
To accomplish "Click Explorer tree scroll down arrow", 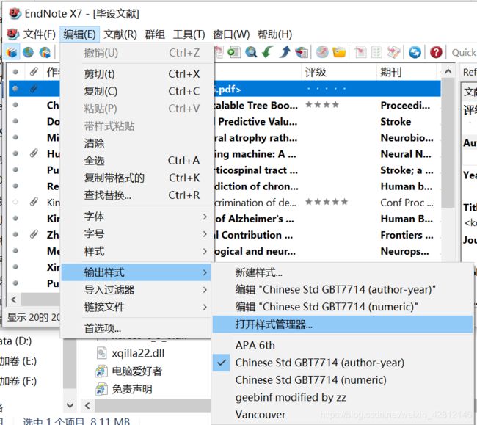I will click(70, 405).
